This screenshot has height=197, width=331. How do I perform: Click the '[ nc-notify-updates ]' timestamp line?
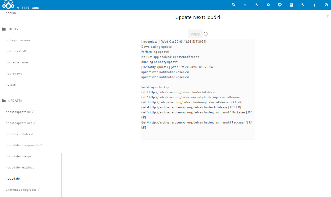[x=179, y=67]
